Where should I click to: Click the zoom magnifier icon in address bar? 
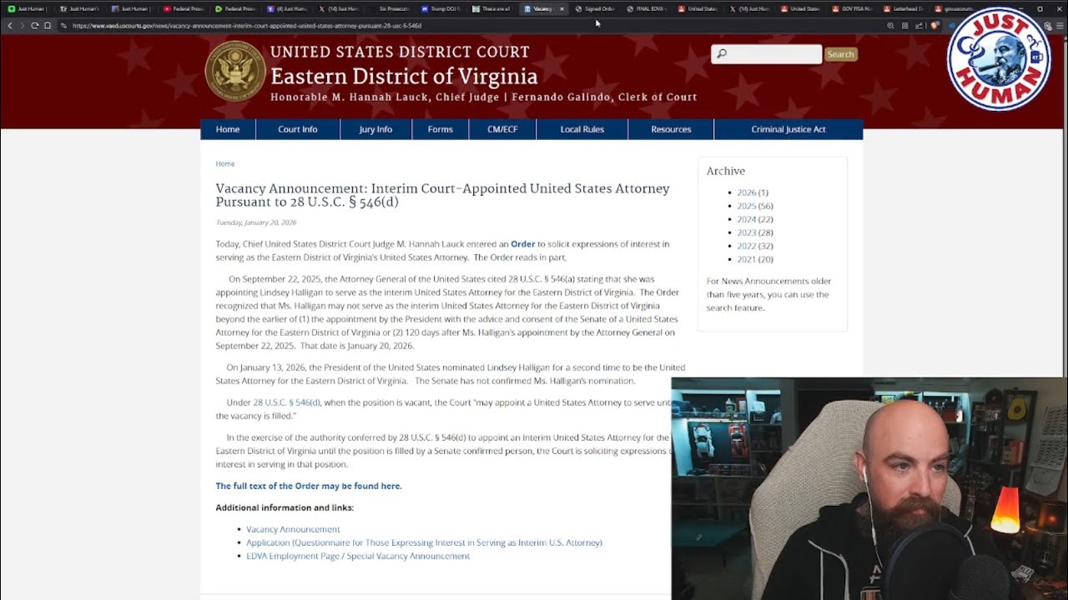(x=891, y=26)
